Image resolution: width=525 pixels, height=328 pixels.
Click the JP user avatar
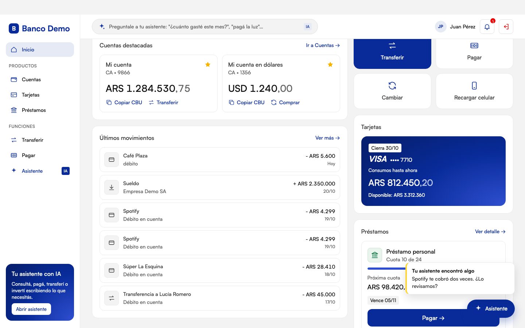coord(441,27)
